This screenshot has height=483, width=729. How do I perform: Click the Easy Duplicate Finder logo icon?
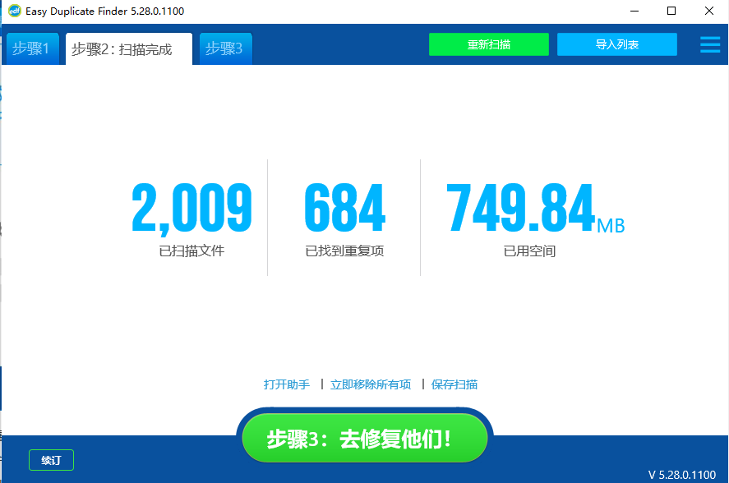tap(12, 11)
